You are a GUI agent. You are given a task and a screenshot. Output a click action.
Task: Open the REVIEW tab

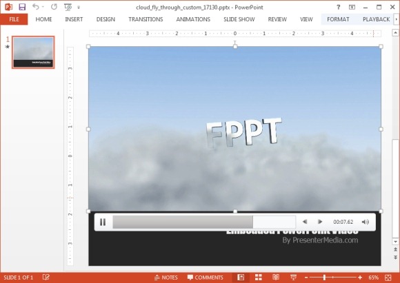pyautogui.click(x=277, y=19)
